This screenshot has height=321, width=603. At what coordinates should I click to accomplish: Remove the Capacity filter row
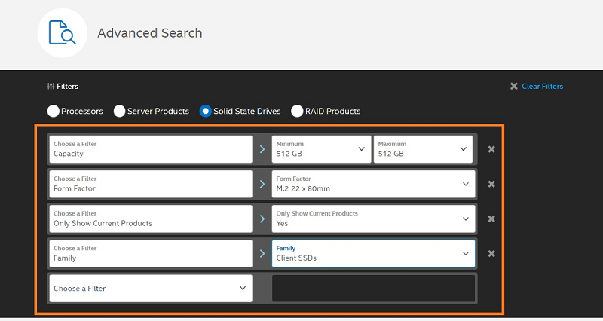pyautogui.click(x=491, y=149)
